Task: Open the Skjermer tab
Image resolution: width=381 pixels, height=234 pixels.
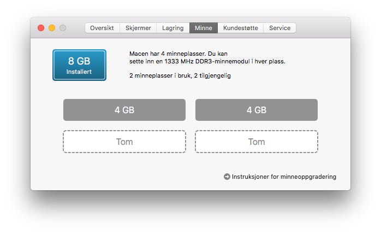Action: [x=139, y=28]
